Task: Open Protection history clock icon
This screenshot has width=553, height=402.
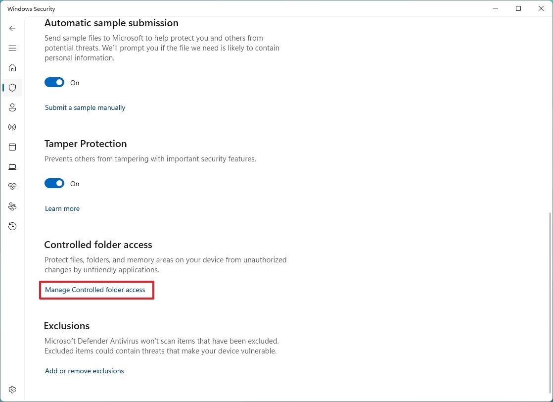Action: tap(12, 226)
